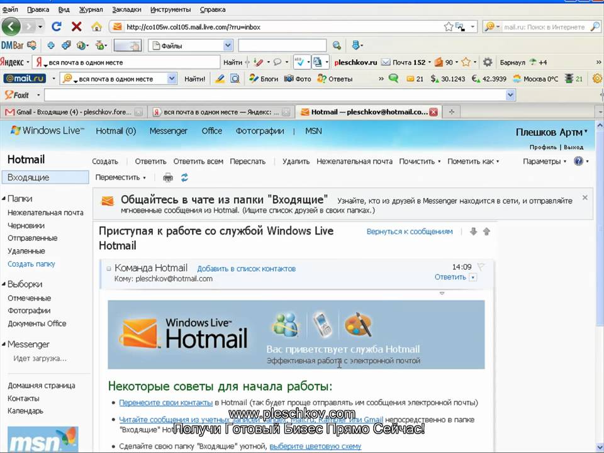Open the Переместить dropdown
This screenshot has height=453, width=604.
121,177
